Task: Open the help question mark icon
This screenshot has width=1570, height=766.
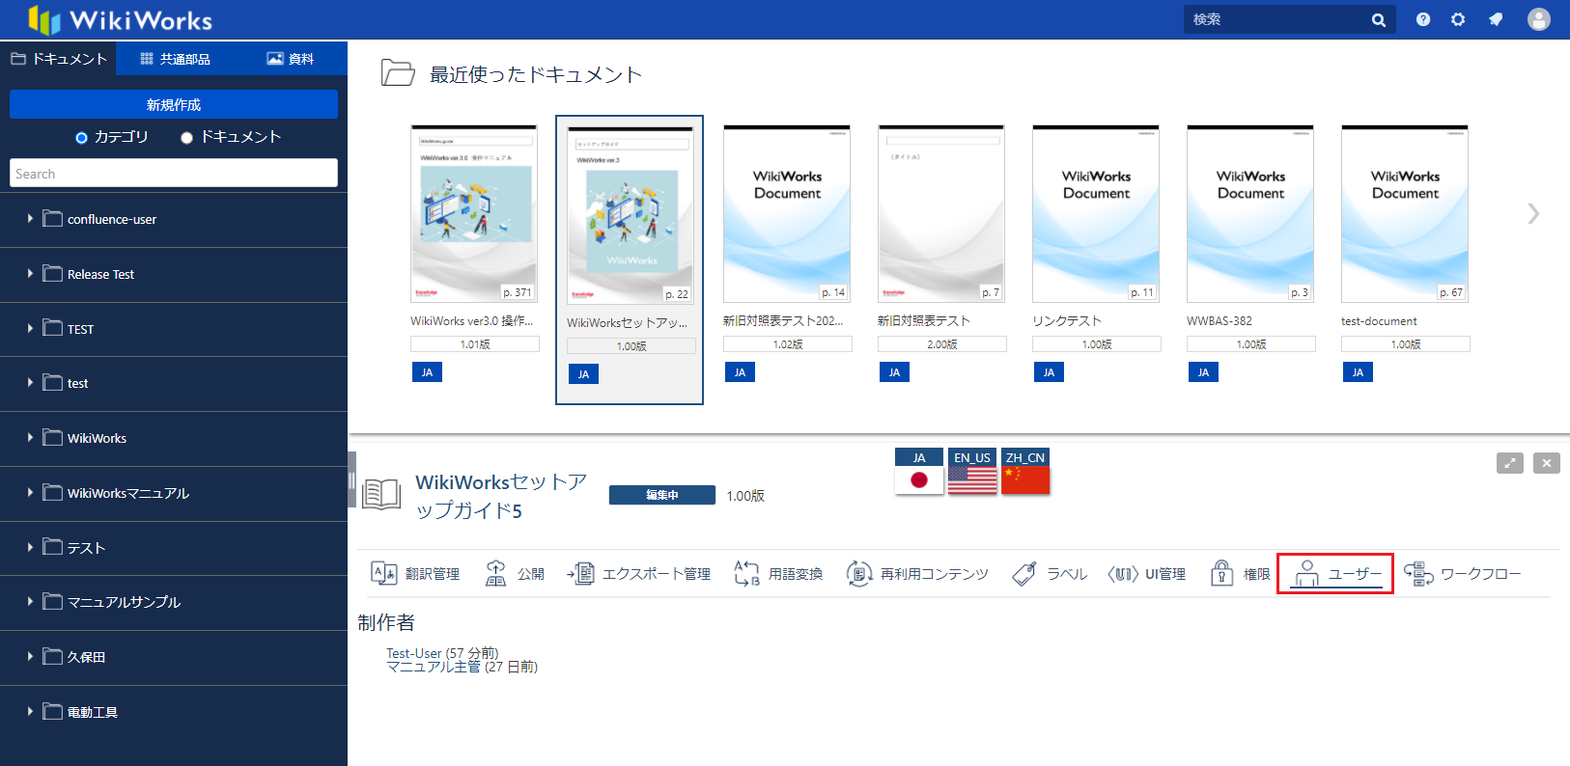Action: 1423,19
